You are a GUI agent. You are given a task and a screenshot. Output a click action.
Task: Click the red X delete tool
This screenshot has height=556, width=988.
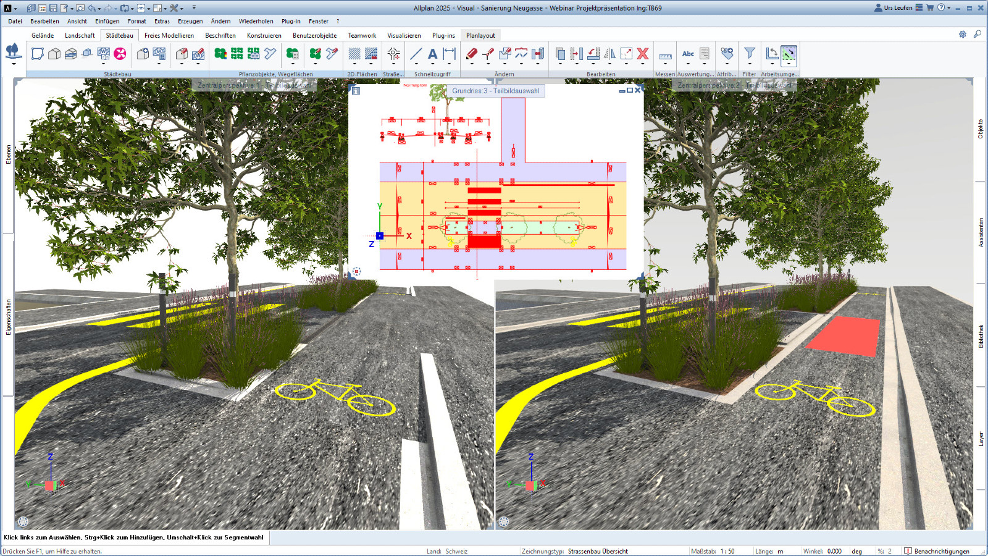(x=643, y=54)
